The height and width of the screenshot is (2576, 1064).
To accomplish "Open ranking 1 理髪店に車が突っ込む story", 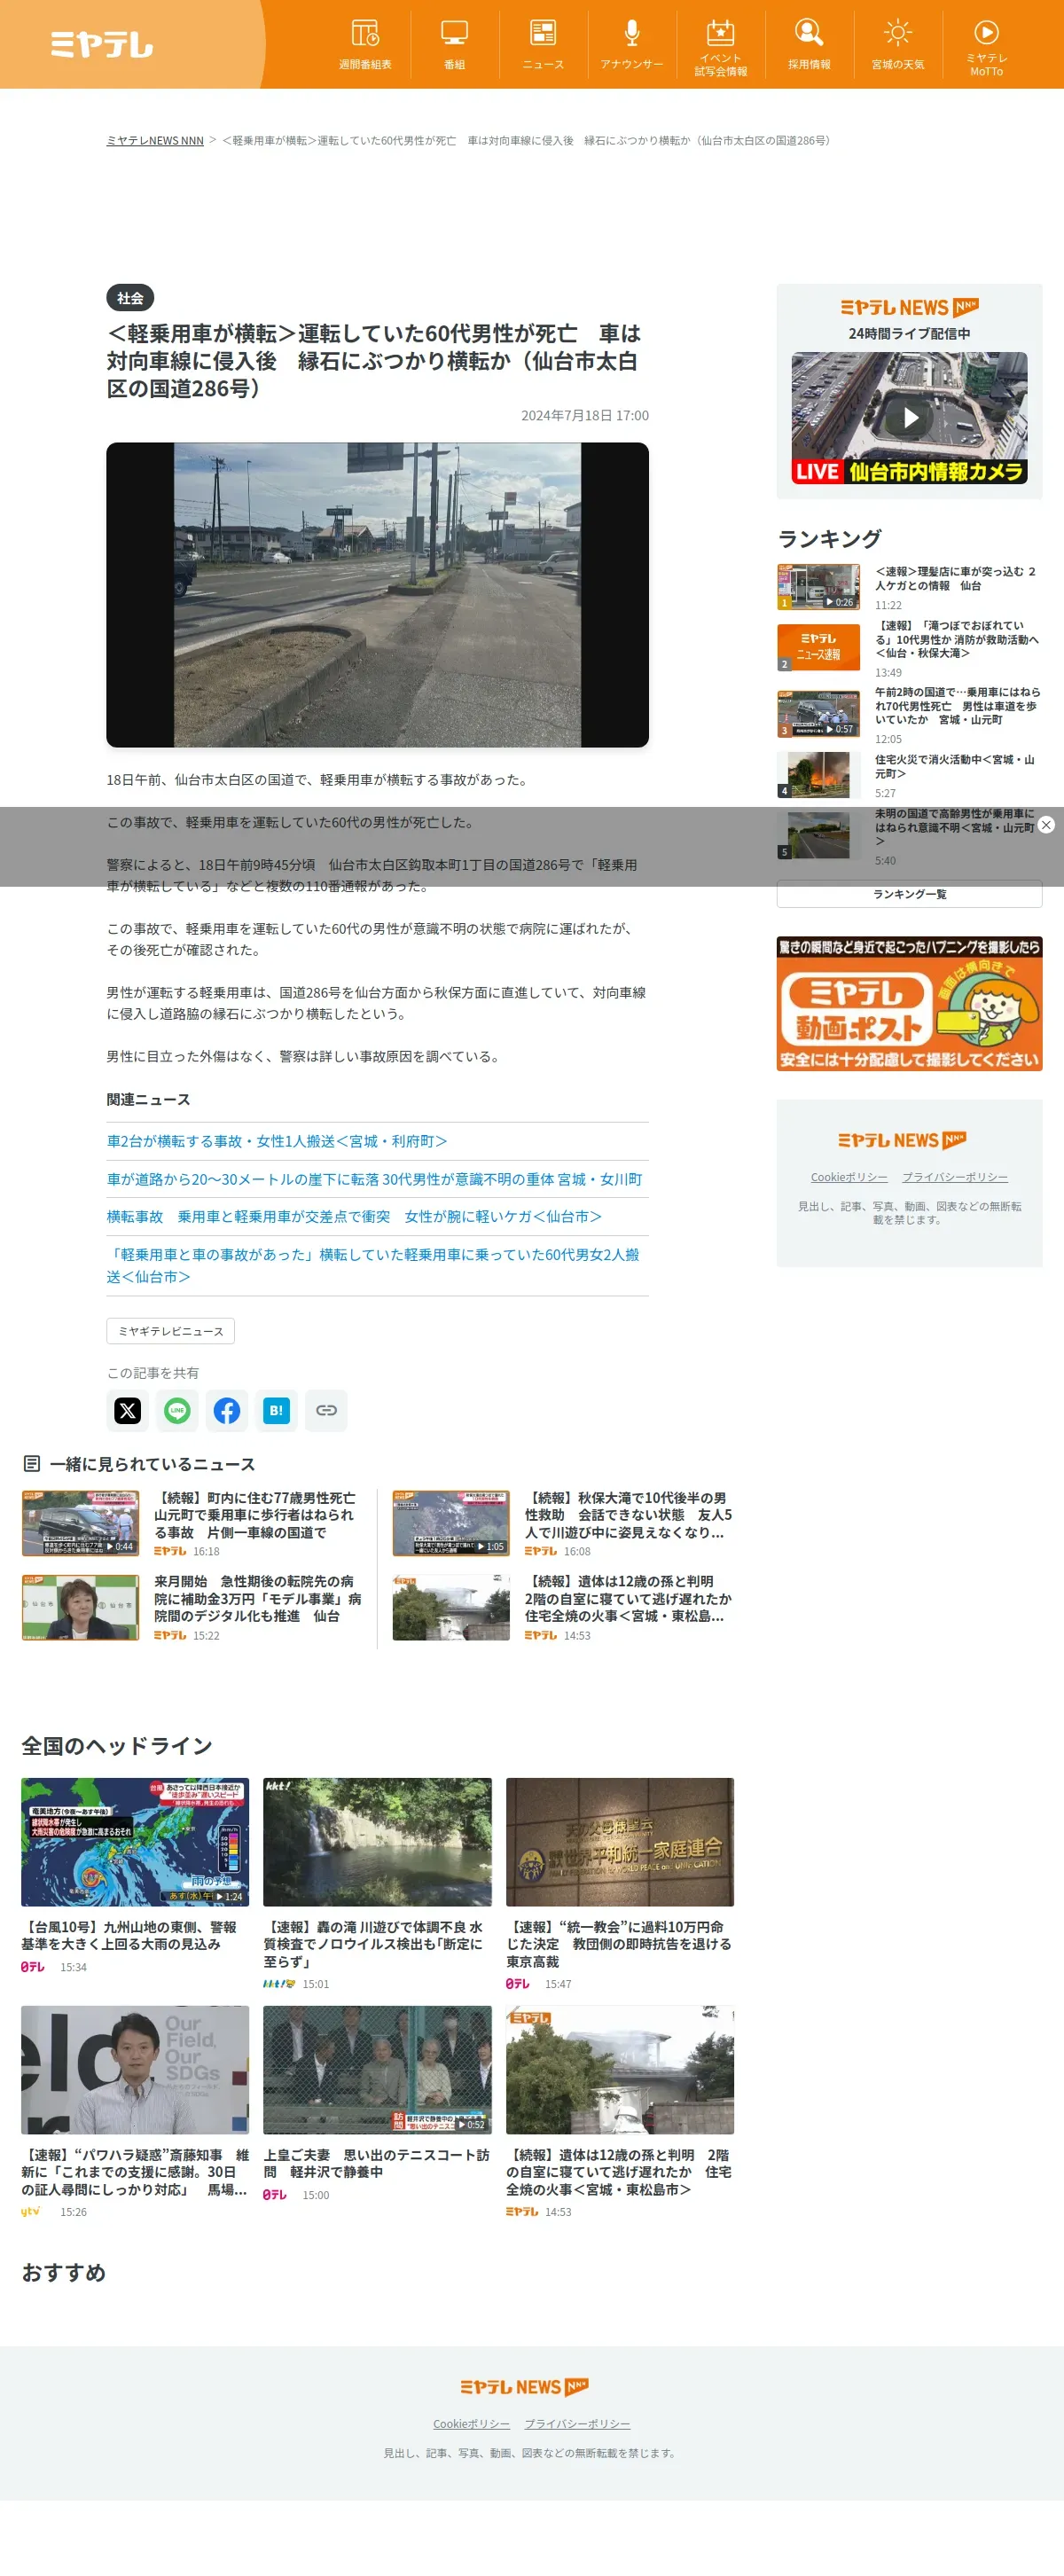I will (956, 579).
